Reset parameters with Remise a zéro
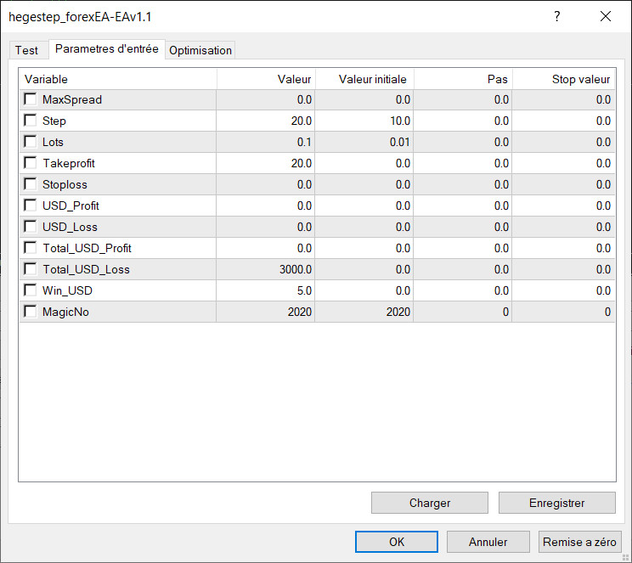This screenshot has height=563, width=632. click(x=580, y=542)
